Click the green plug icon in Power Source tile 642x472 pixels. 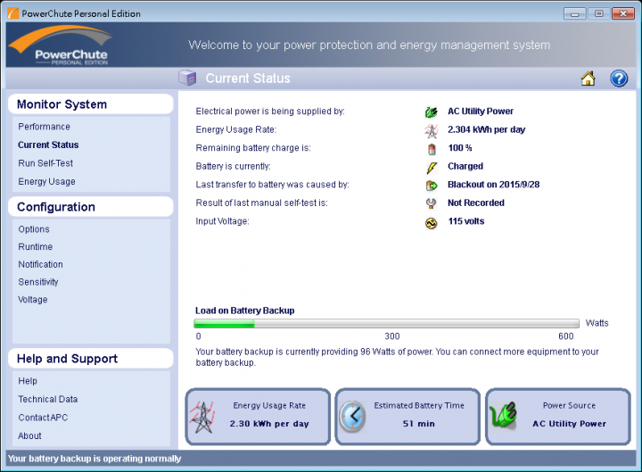[x=503, y=416]
